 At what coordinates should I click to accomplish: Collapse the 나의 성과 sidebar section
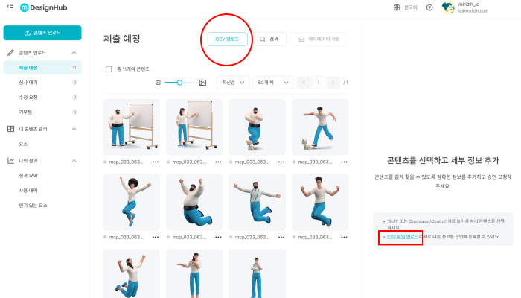point(74,160)
